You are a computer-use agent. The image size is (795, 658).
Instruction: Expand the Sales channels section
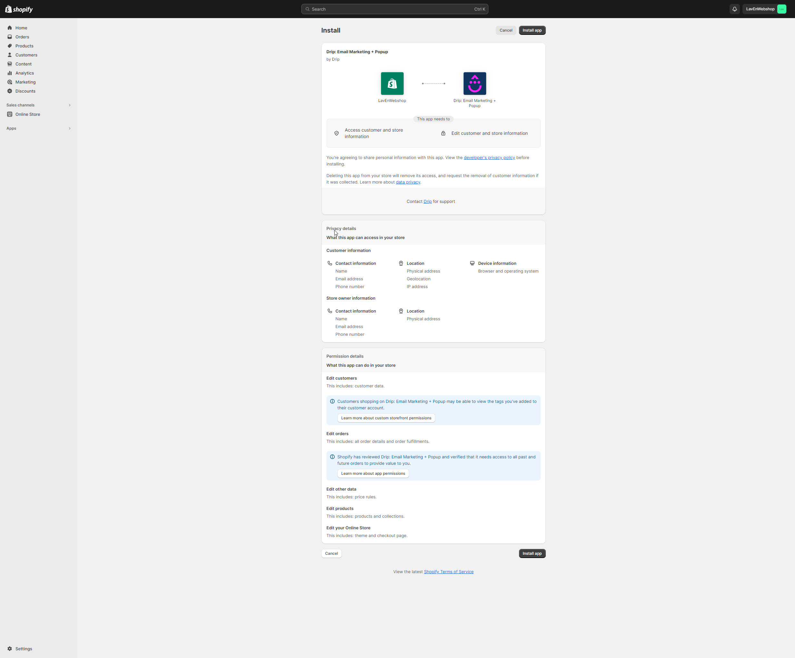(x=69, y=105)
